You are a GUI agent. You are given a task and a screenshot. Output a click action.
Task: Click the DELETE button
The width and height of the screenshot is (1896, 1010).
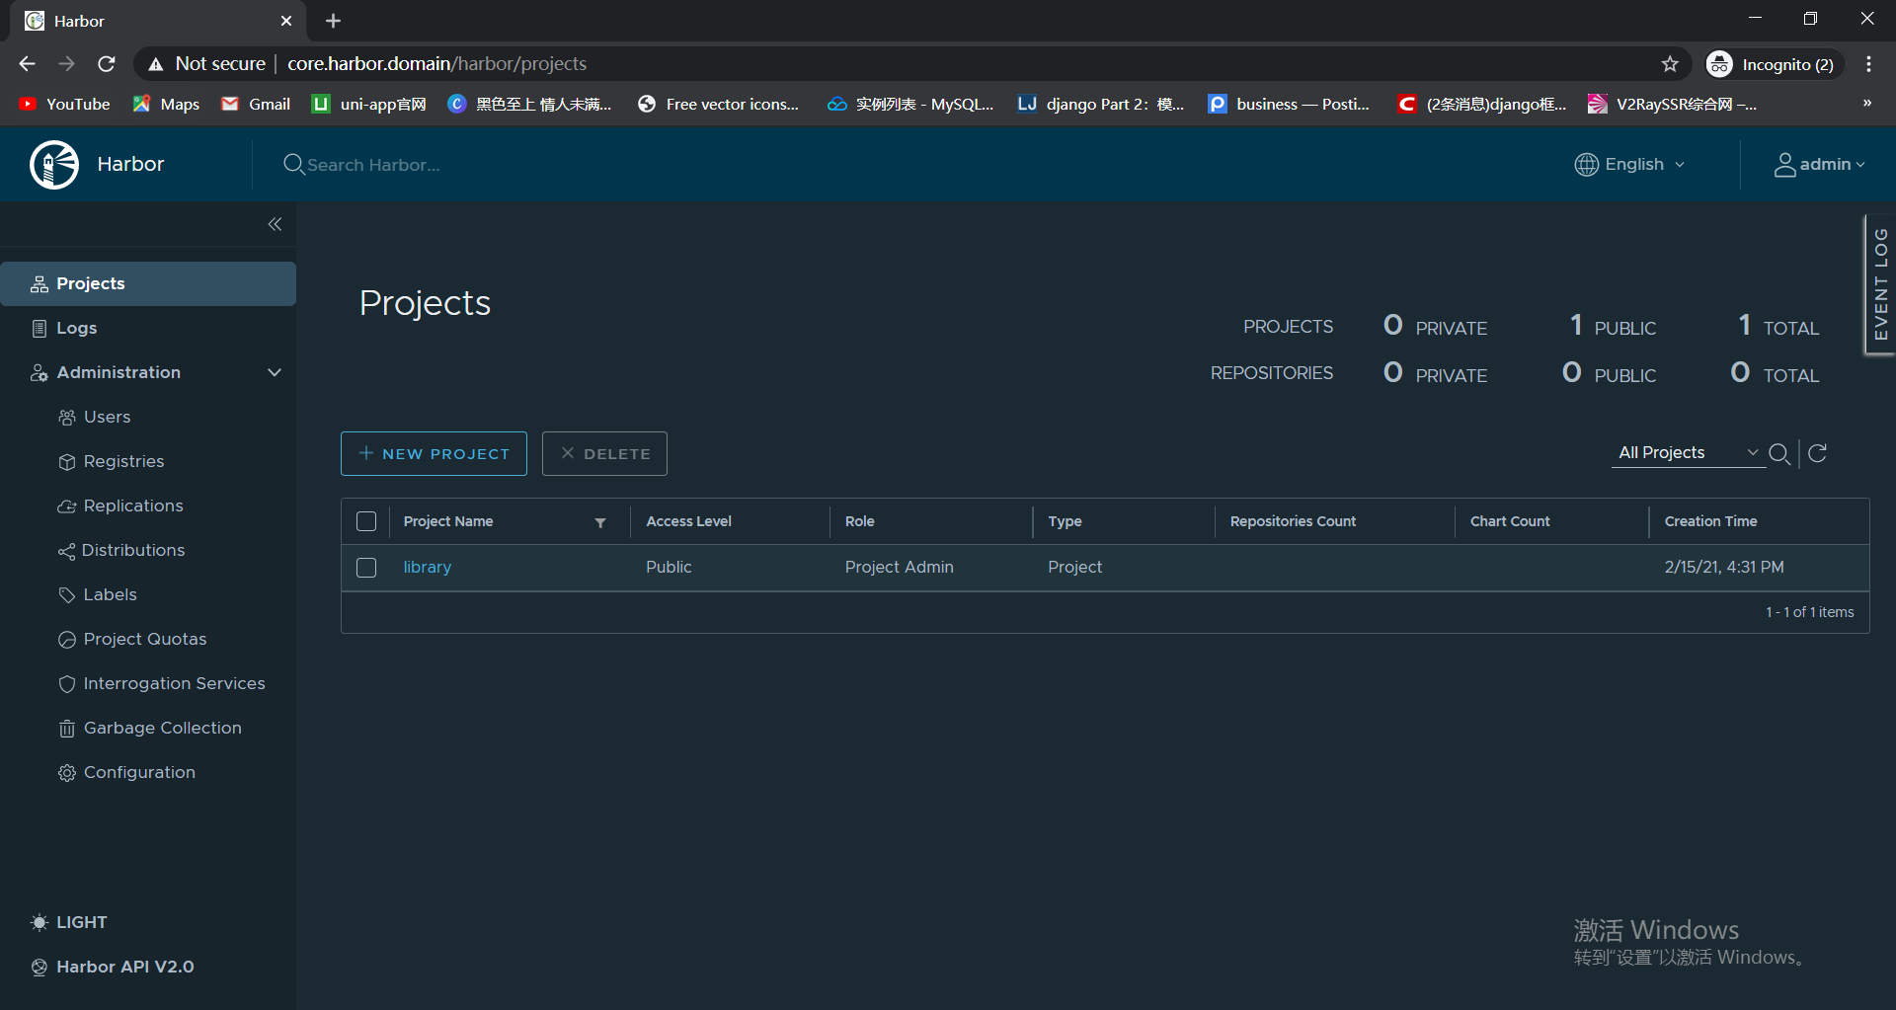[604, 453]
